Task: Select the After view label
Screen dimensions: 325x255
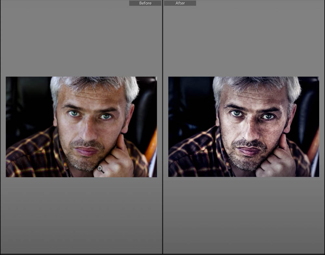Action: [x=180, y=3]
